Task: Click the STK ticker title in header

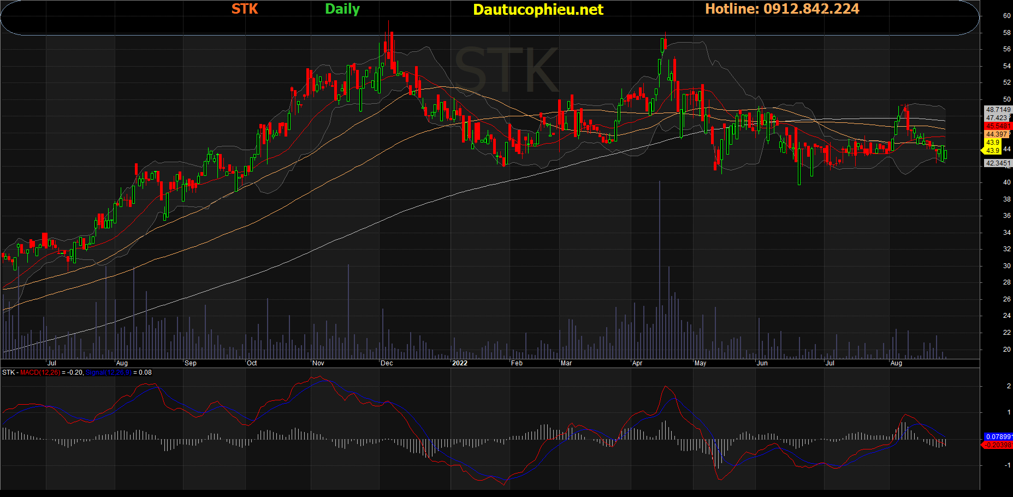Action: (x=245, y=9)
